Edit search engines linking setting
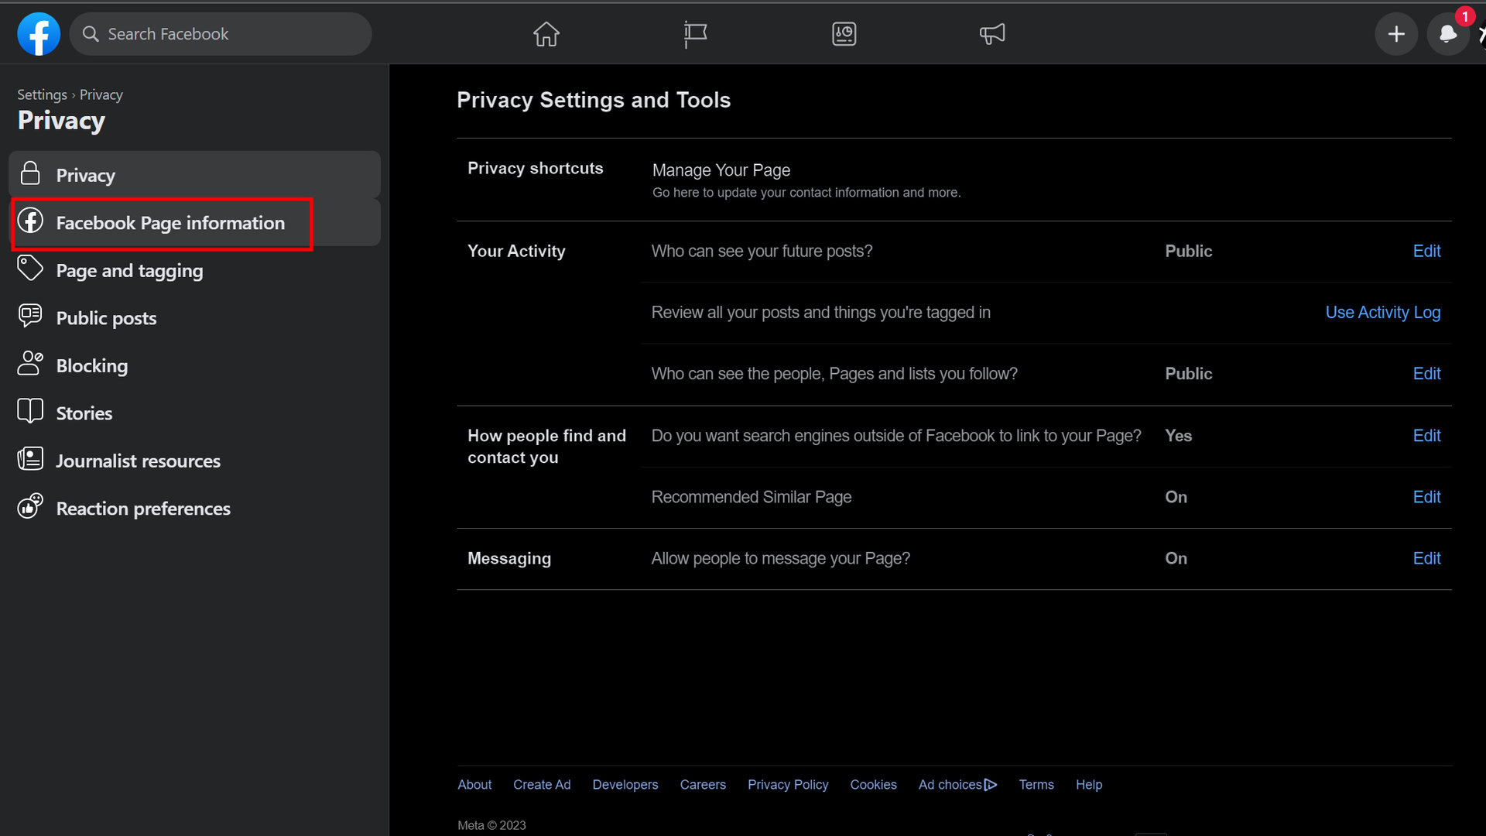 tap(1426, 436)
